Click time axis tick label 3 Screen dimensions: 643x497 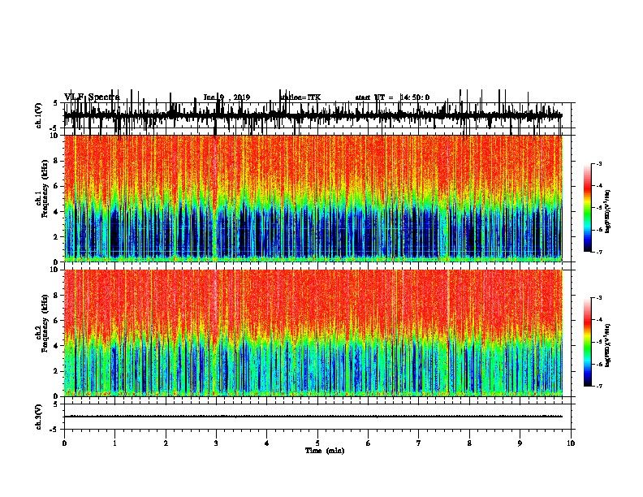[216, 443]
